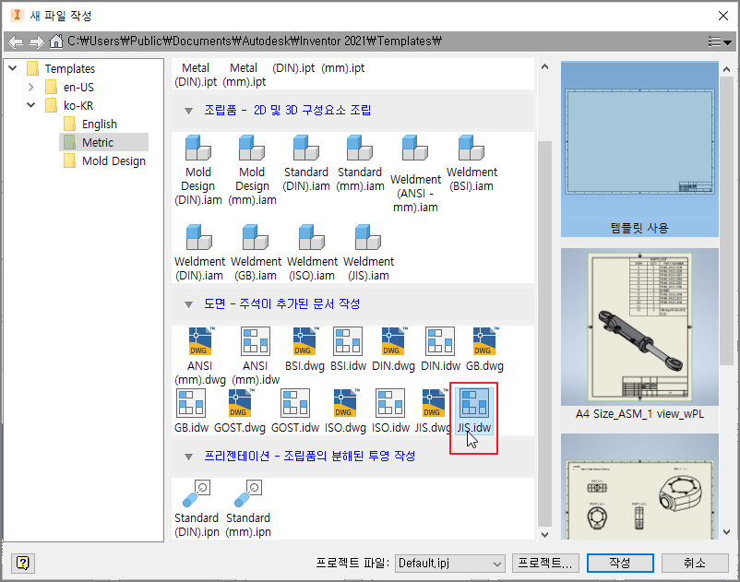Viewport: 740px width, 582px height.
Task: Select ISO.idw drawing template
Action: point(390,410)
